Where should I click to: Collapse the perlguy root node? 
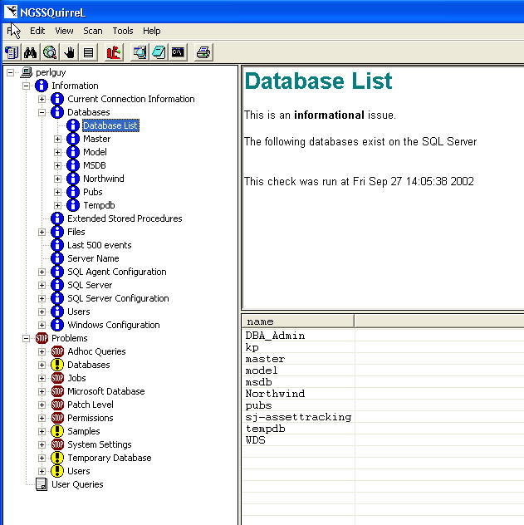(x=10, y=72)
